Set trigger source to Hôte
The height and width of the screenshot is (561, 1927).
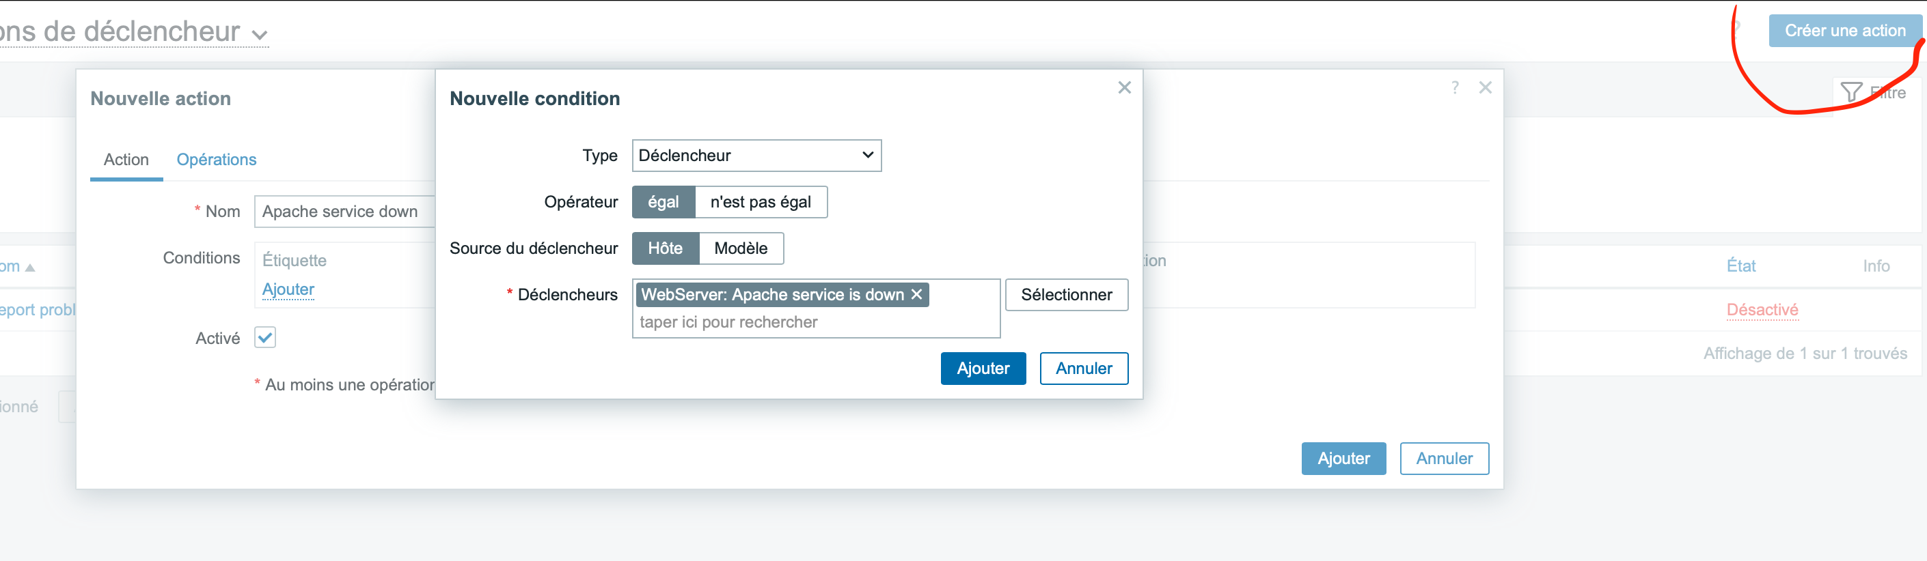(664, 248)
